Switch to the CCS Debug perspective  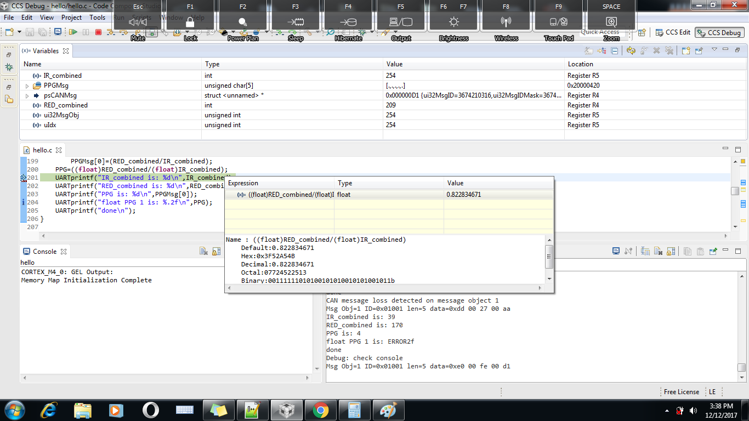tap(719, 32)
